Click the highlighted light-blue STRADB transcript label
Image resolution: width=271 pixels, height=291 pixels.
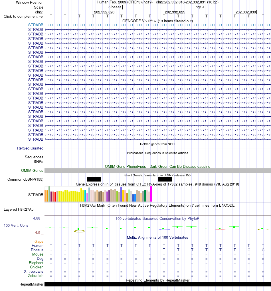pyautogui.click(x=36, y=25)
